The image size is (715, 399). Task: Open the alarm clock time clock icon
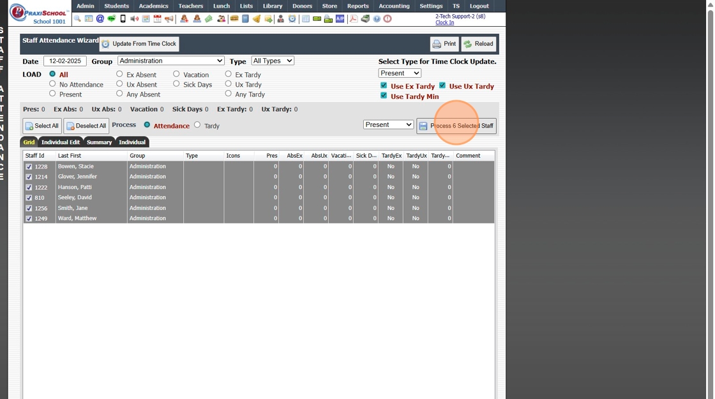click(292, 19)
